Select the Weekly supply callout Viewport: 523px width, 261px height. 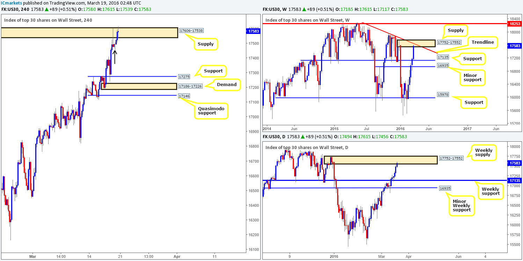point(484,153)
